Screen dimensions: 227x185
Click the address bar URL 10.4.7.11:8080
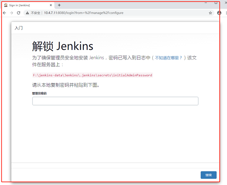84,13
